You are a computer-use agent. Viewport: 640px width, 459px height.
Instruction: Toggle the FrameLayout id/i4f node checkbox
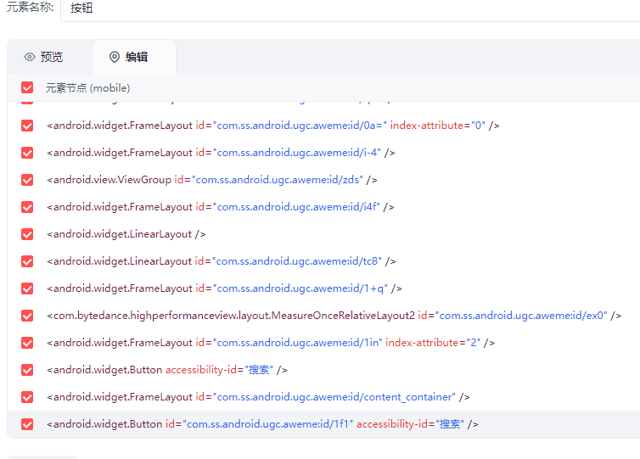[27, 207]
